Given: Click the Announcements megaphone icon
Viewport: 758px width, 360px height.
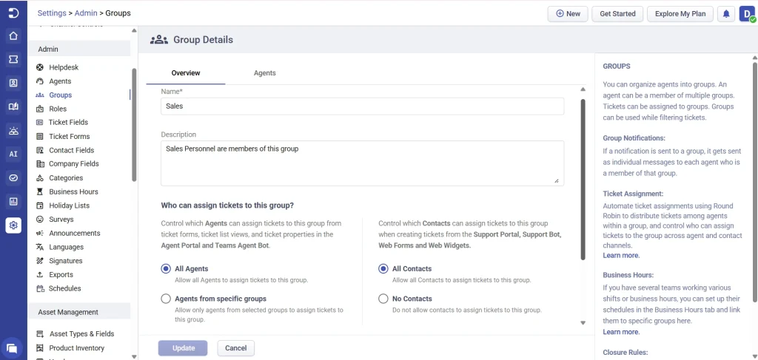Looking at the screenshot, I should pyautogui.click(x=40, y=233).
